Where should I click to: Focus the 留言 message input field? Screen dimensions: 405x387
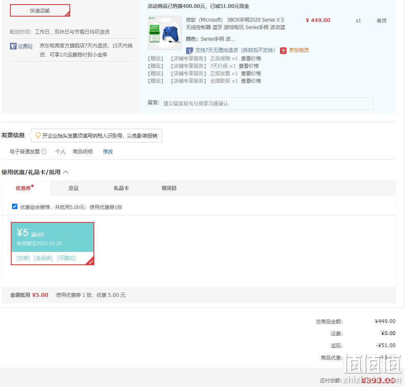[x=268, y=104]
